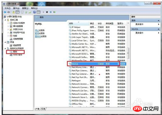Open Help with the blue question-mark icon

35,12
